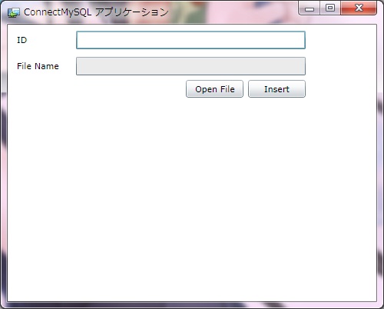Choose a file using Open File
This screenshot has width=384, height=309.
pos(214,89)
